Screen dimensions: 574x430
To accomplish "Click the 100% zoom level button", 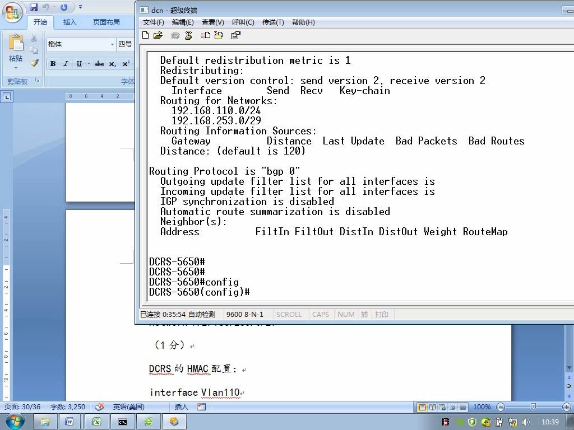I will click(x=482, y=407).
